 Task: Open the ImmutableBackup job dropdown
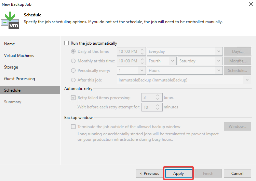184,80
